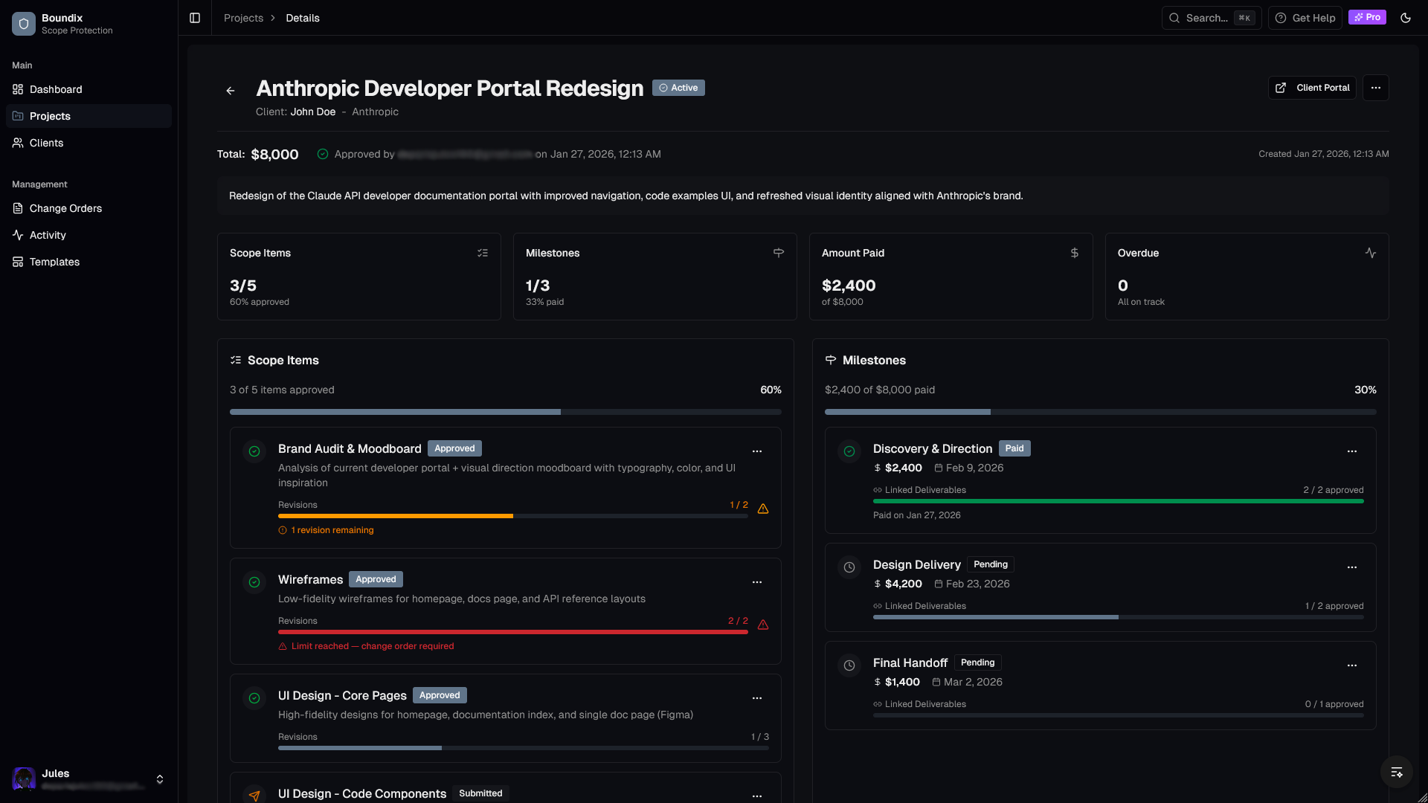1428x803 pixels.
Task: Click the UI Design Core Pages revisions bar
Action: coord(524,748)
